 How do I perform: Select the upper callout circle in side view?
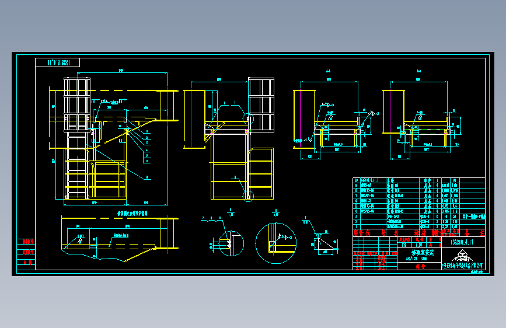pyautogui.click(x=248, y=119)
